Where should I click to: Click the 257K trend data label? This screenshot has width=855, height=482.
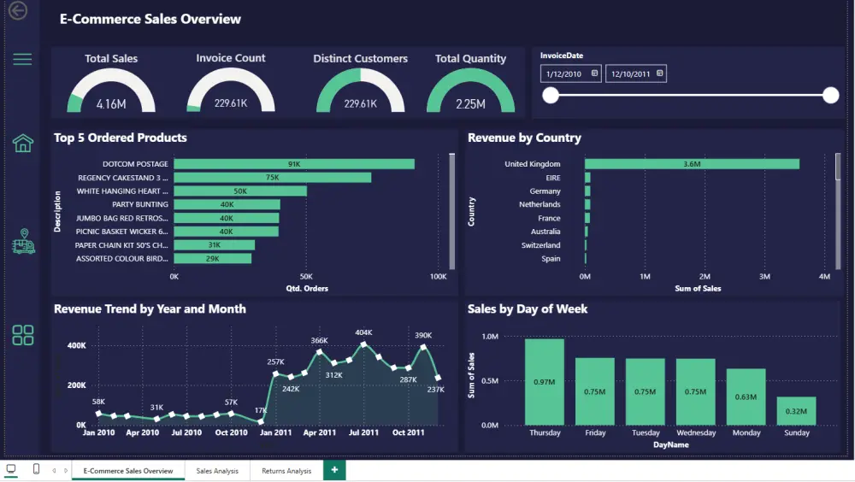click(276, 362)
